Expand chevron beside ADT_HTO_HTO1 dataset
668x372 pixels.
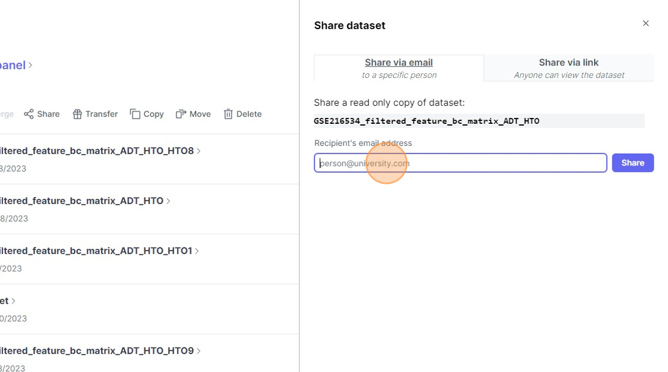[x=197, y=251]
